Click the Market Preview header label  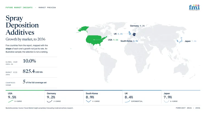click(47, 8)
